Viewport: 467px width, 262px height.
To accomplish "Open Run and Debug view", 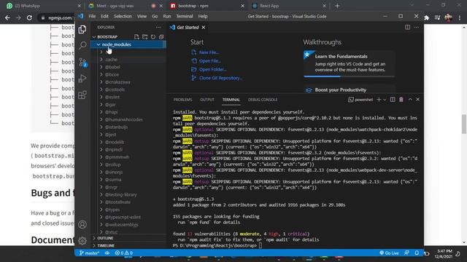I will [82, 79].
